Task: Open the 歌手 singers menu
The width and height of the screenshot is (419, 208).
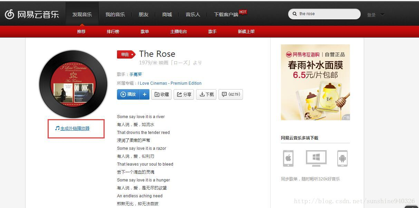Action: pyautogui.click(x=212, y=31)
